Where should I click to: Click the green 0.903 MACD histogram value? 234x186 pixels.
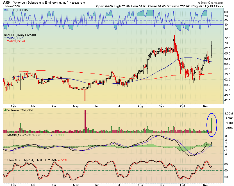tap(59, 135)
